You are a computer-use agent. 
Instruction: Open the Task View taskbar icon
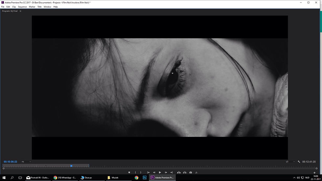20,178
